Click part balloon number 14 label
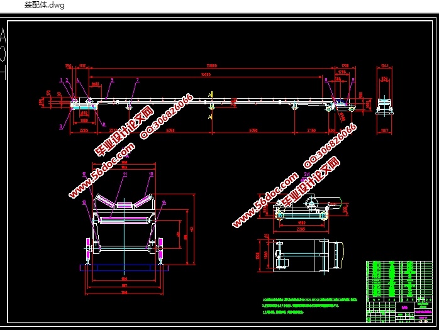This screenshot has width=439, height=330. click(164, 202)
